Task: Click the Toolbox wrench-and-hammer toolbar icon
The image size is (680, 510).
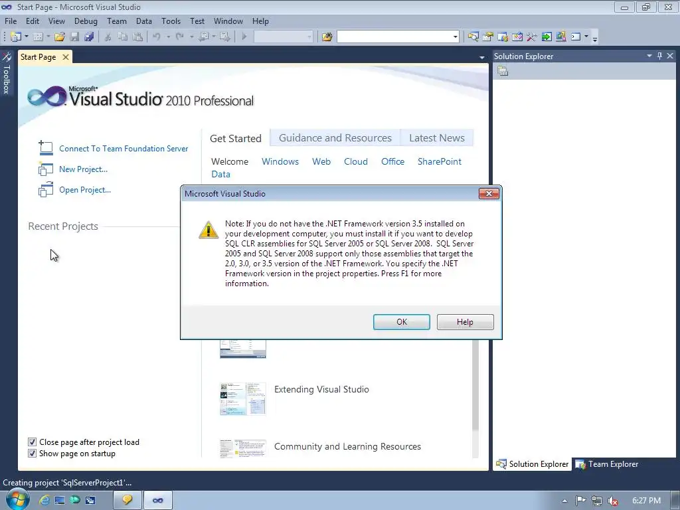Action: (532, 37)
